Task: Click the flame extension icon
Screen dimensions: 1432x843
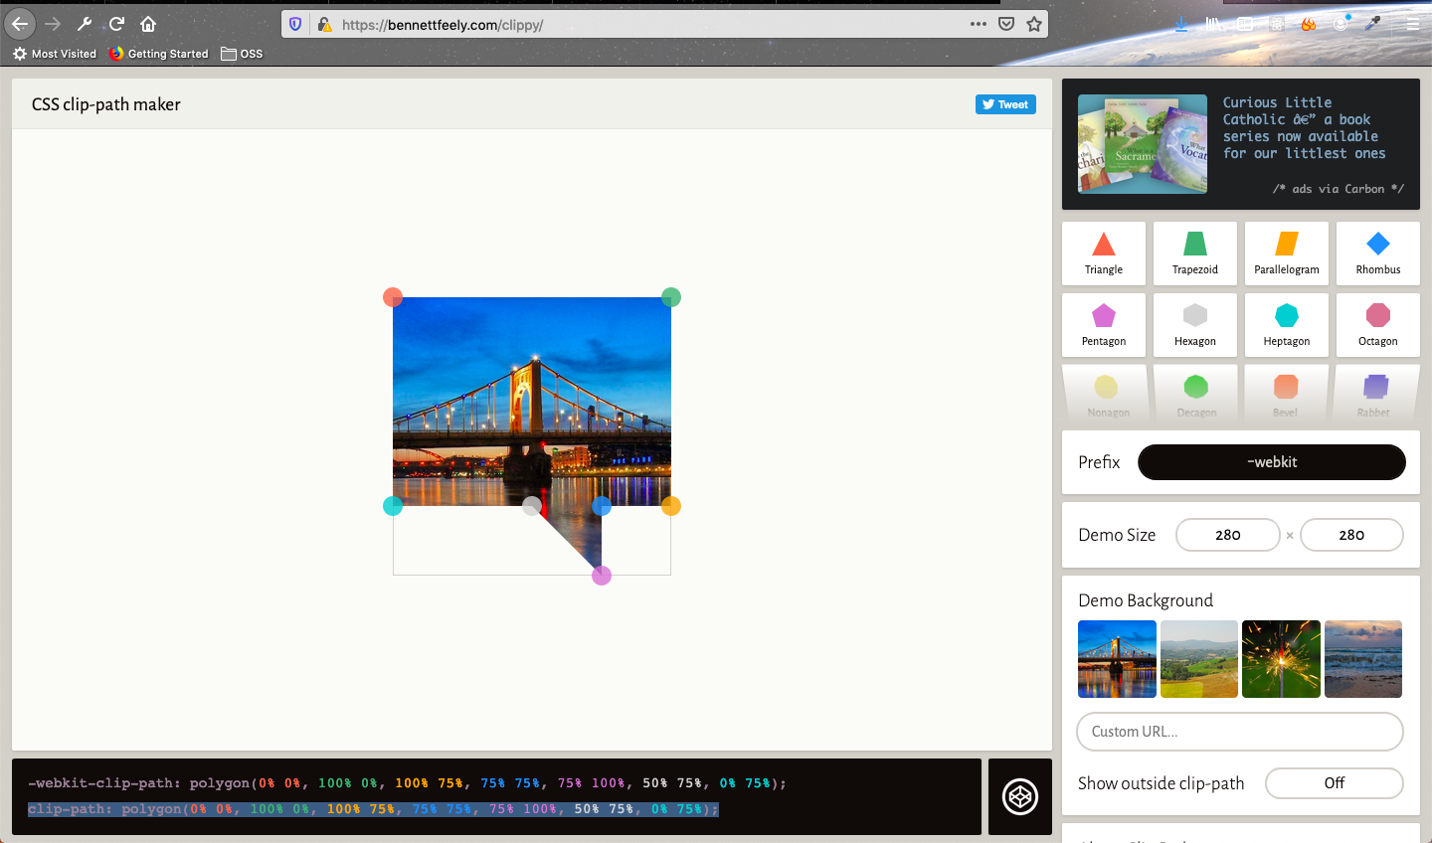Action: [x=1309, y=24]
